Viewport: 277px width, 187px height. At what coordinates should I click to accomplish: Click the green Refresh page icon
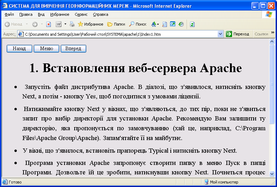192,25
